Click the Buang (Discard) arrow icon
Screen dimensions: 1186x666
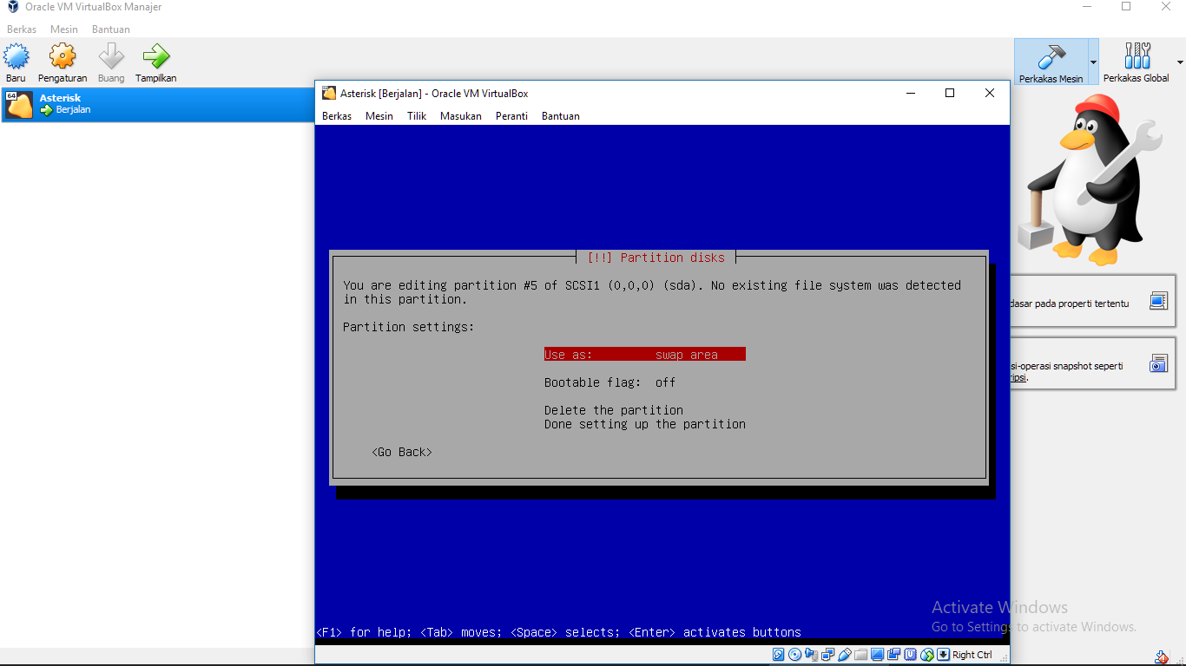pos(111,57)
